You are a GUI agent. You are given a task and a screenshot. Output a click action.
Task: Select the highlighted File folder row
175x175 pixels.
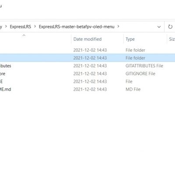pyautogui.click(x=87, y=58)
